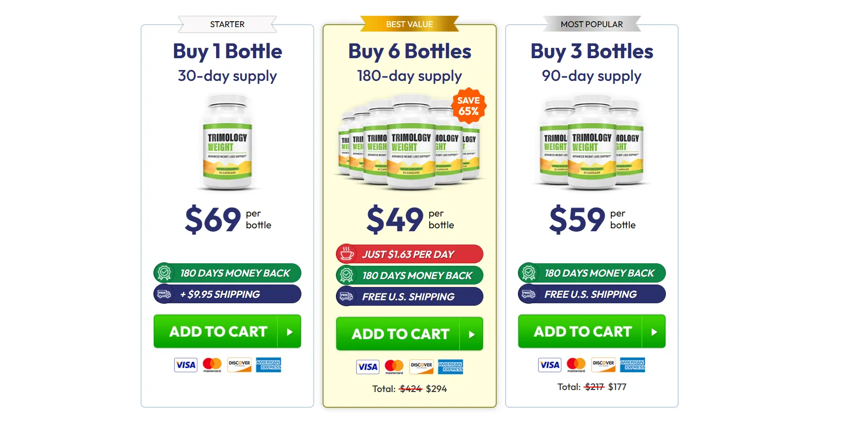Select the MOST POPULAR banner tab
This screenshot has width=842, height=428.
tap(592, 24)
